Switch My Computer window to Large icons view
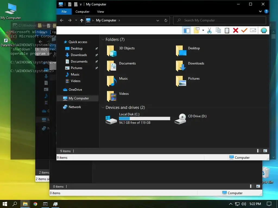 coord(265,151)
